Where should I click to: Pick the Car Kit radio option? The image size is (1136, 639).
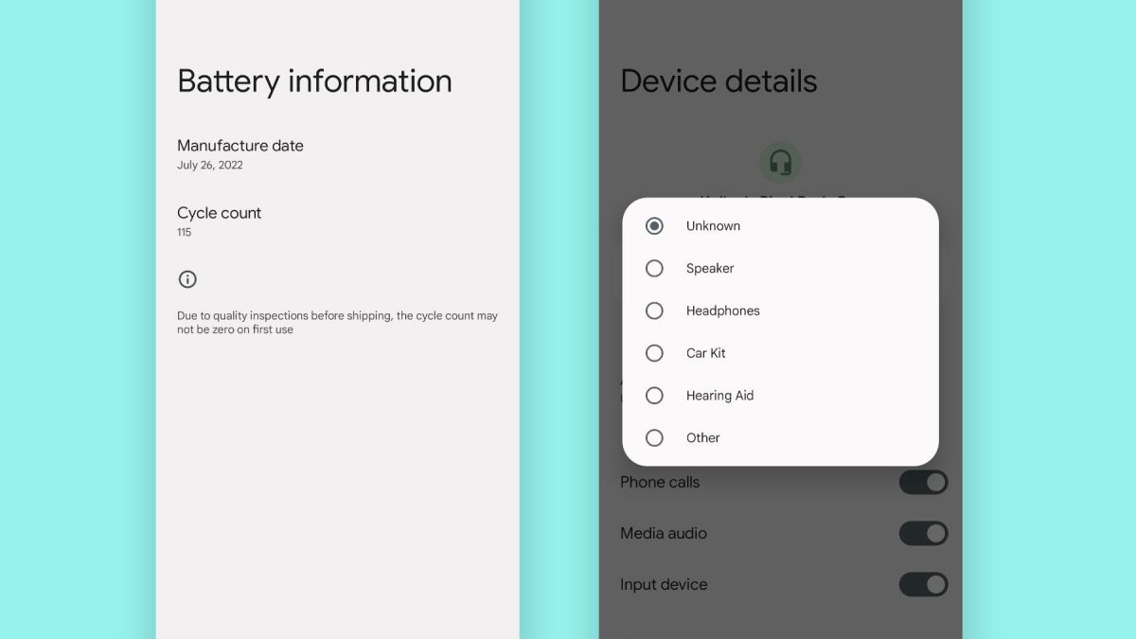pyautogui.click(x=654, y=353)
